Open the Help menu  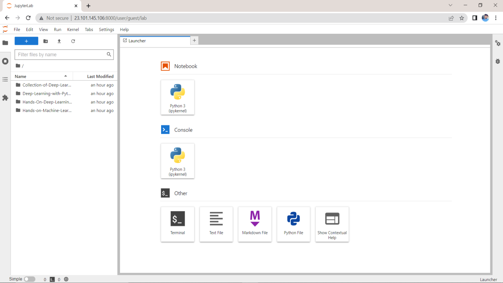point(124,29)
